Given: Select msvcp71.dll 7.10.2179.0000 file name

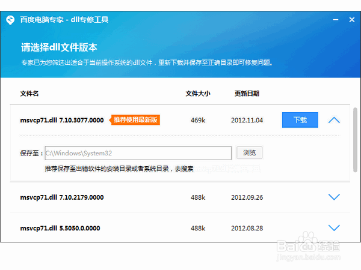Looking at the screenshot, I should 62,197.
